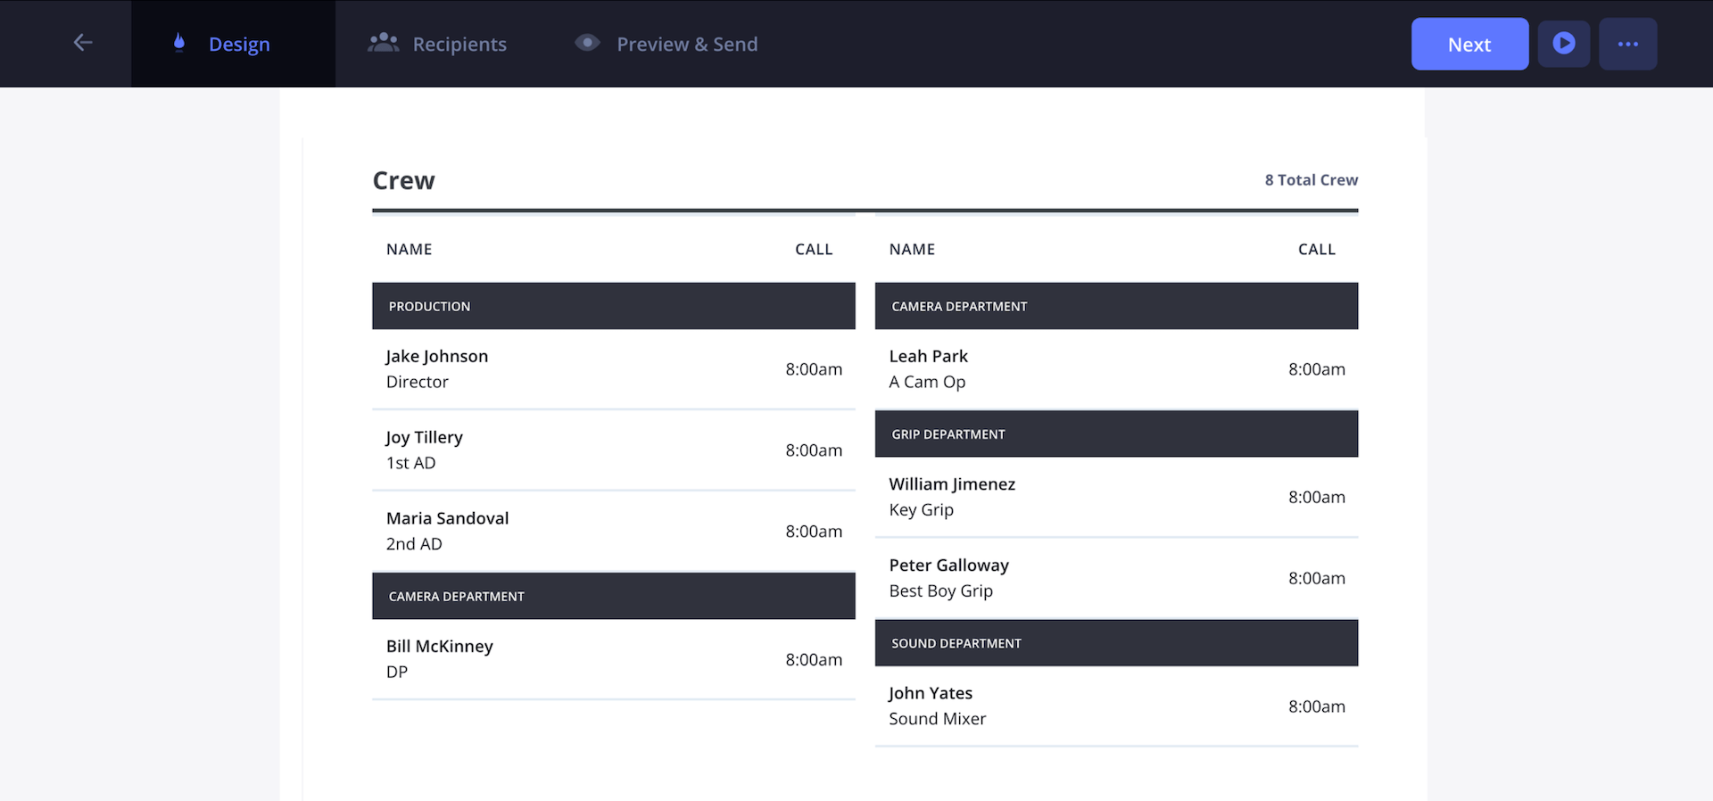Click the back arrow icon
Image resolution: width=1713 pixels, height=801 pixels.
83,43
